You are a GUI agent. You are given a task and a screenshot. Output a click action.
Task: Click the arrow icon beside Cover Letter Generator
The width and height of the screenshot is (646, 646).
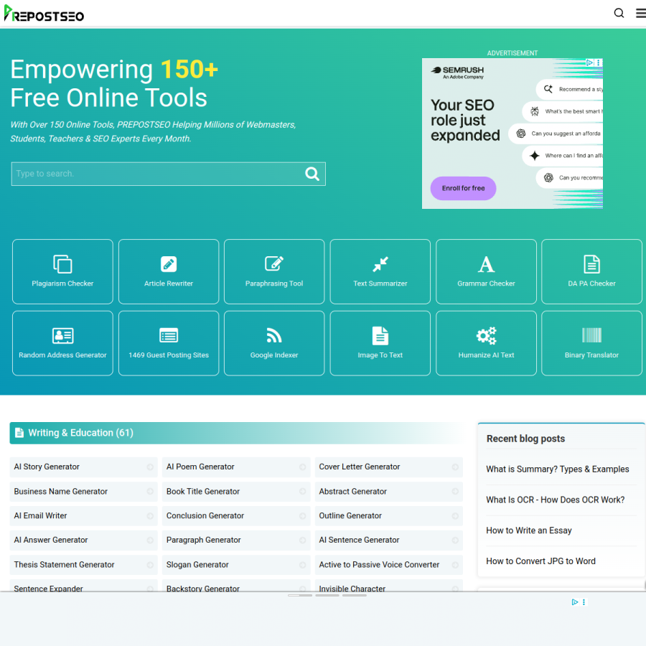click(x=455, y=467)
